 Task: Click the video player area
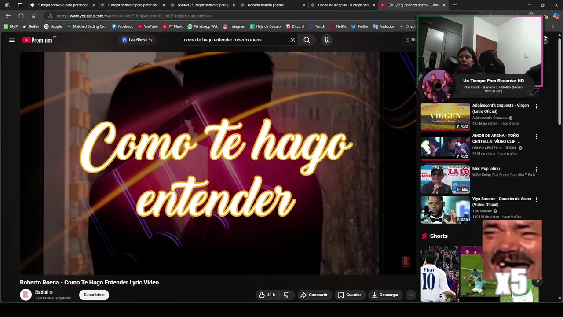coord(218,163)
